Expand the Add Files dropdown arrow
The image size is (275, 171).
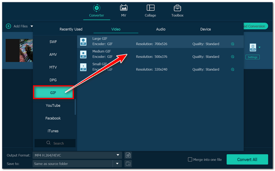point(32,26)
